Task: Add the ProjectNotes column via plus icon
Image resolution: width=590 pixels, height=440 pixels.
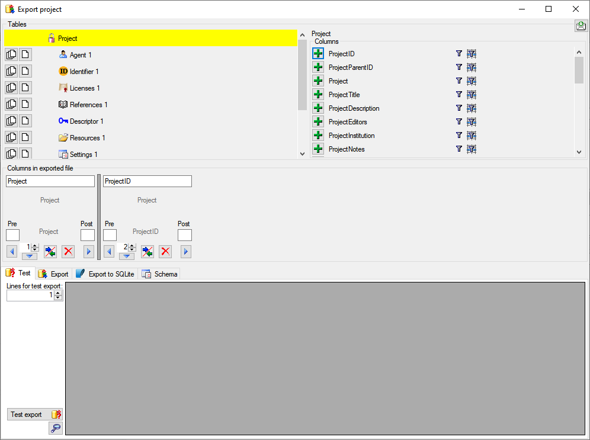Action: [x=318, y=149]
